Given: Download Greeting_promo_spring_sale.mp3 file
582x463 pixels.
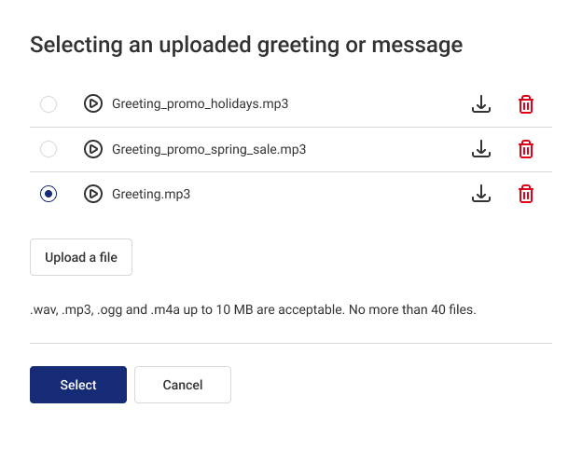Looking at the screenshot, I should [x=481, y=149].
